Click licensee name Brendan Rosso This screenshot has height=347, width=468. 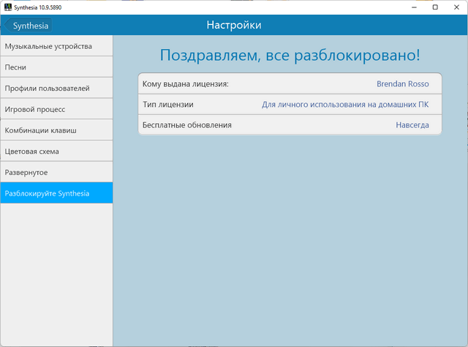(402, 83)
